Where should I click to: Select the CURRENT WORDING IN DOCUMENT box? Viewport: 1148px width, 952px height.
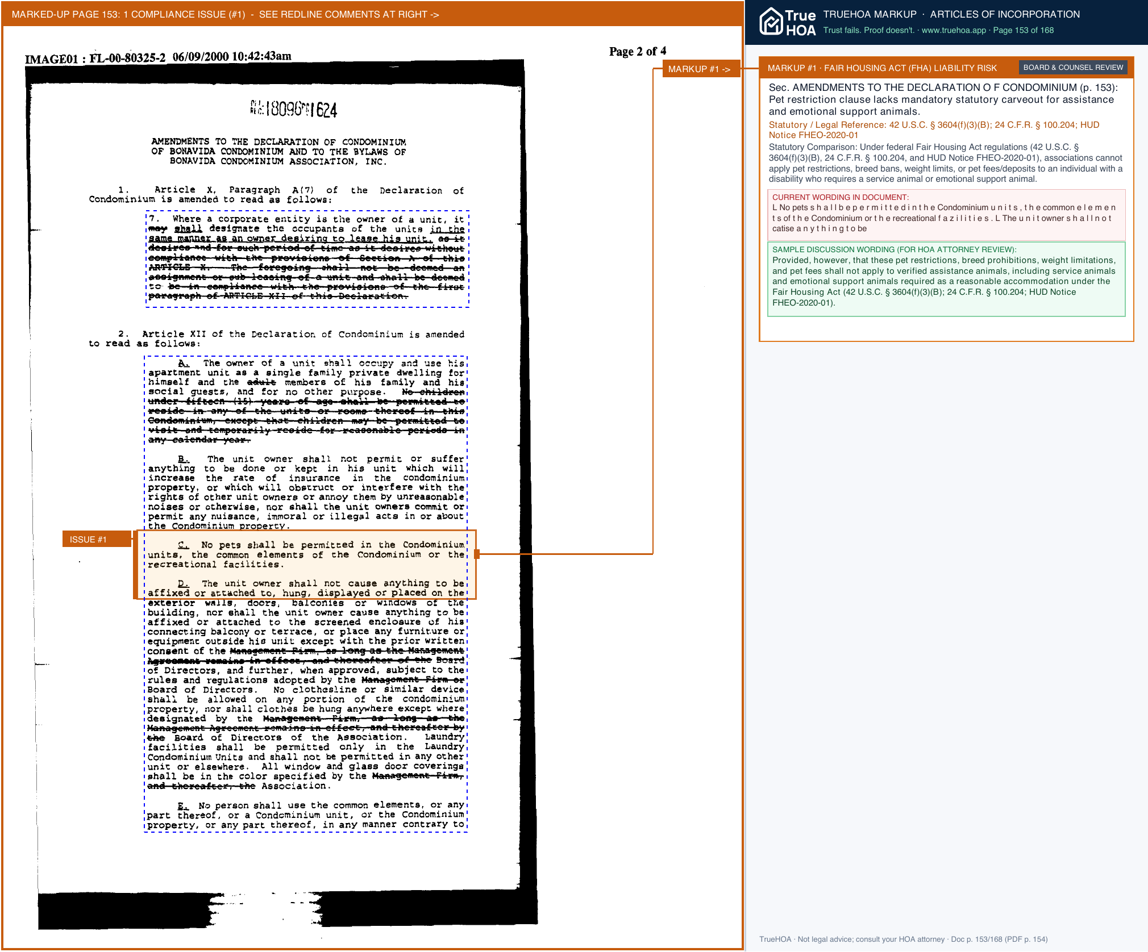946,214
